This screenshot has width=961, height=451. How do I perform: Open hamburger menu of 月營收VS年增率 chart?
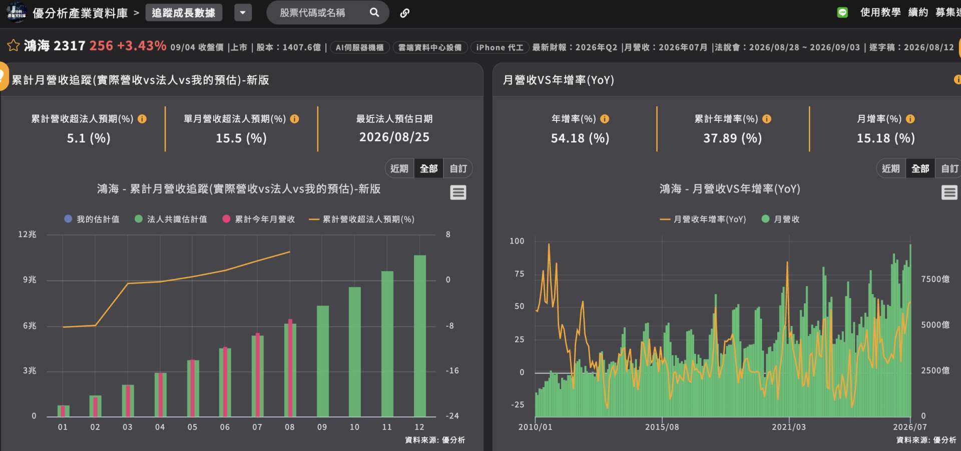click(949, 192)
